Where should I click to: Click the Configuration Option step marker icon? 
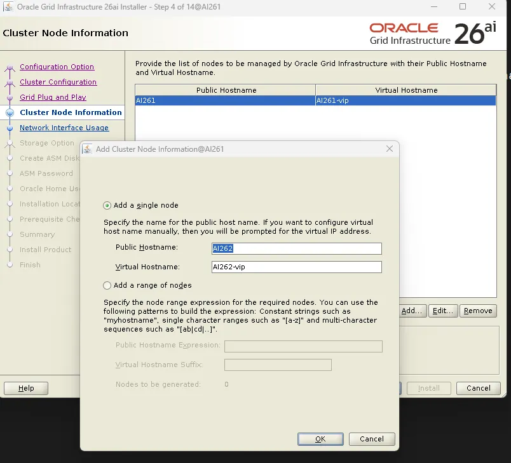click(x=10, y=68)
